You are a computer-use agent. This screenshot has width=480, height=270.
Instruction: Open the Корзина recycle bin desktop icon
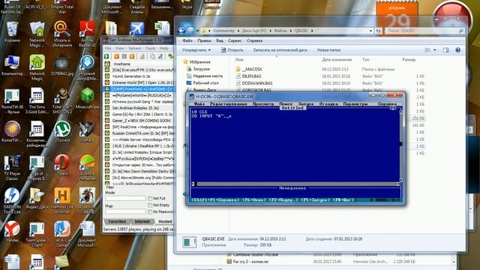[x=12, y=31]
